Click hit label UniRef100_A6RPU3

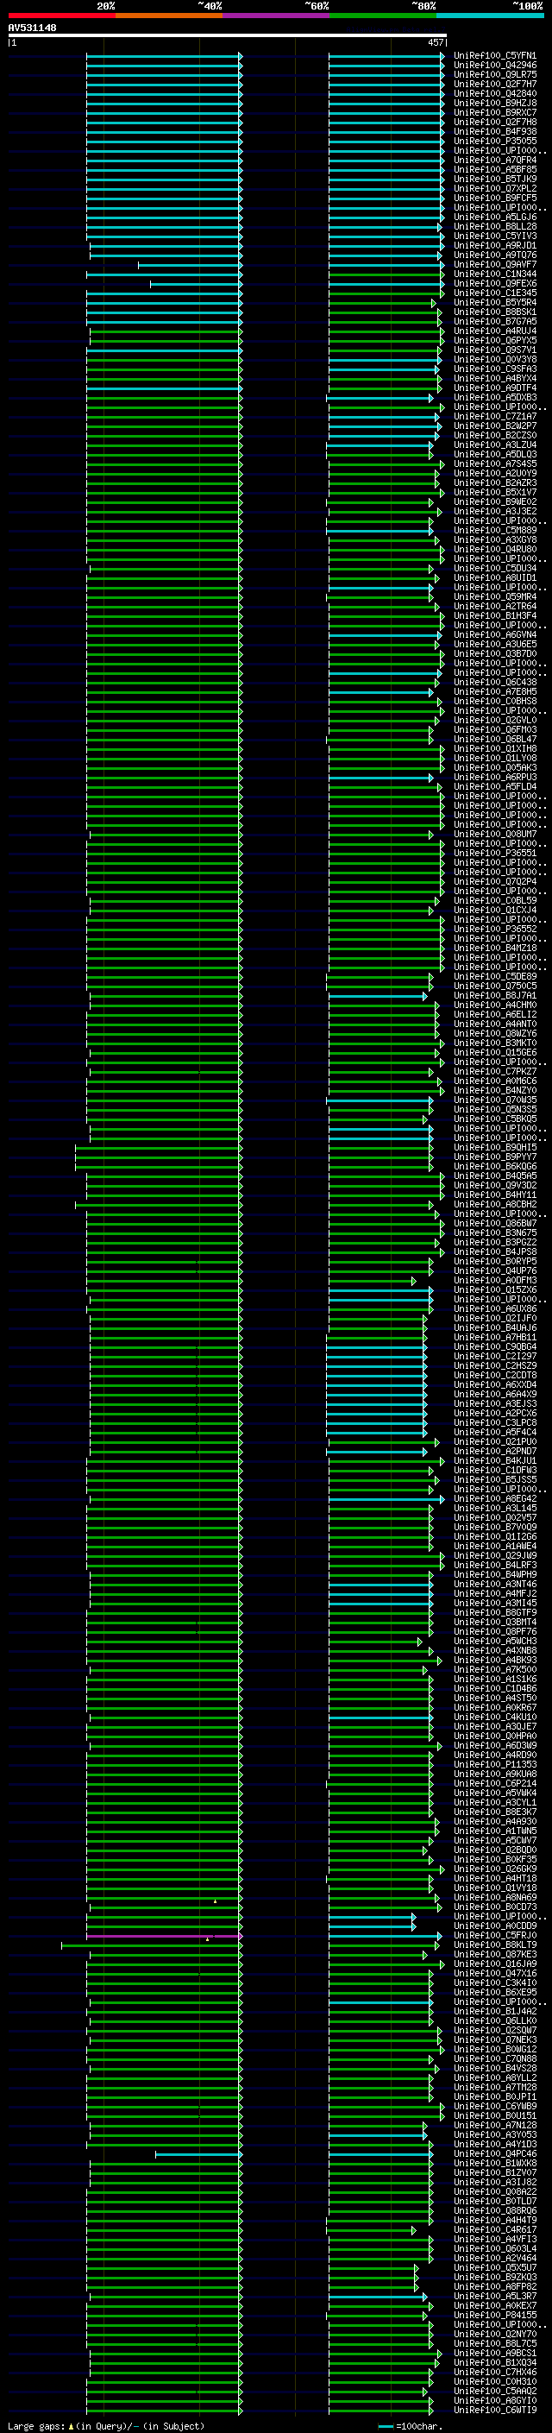pyautogui.click(x=495, y=778)
